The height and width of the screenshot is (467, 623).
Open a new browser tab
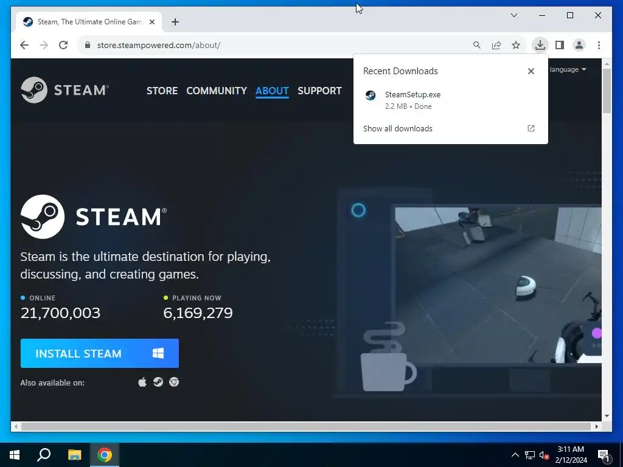pos(175,22)
